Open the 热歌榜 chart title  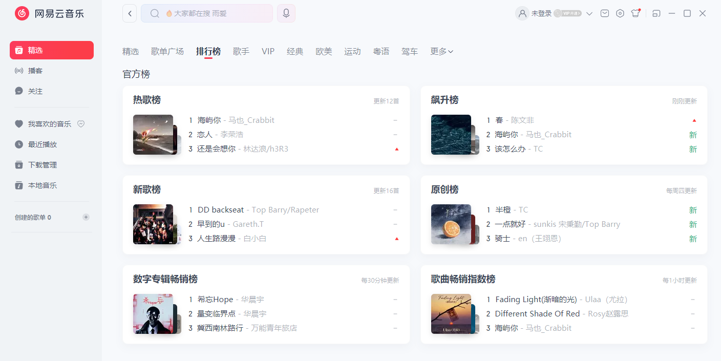click(147, 100)
